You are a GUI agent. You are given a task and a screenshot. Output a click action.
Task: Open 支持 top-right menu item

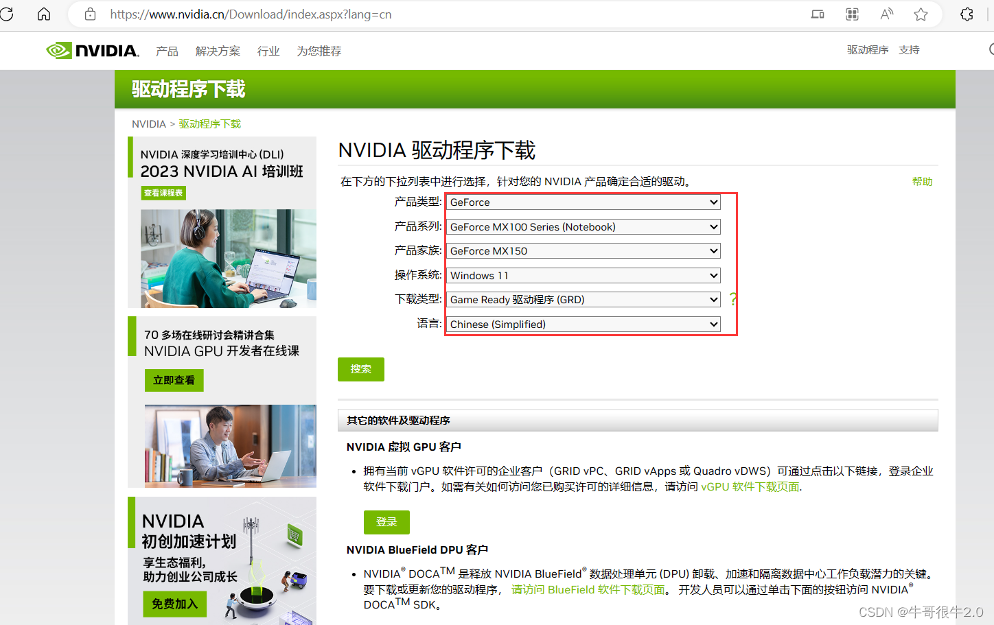coord(909,50)
